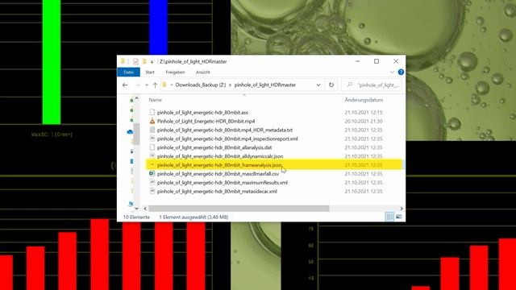Image resolution: width=516 pixels, height=290 pixels.
Task: Go back with the left arrow
Action: 125,85
